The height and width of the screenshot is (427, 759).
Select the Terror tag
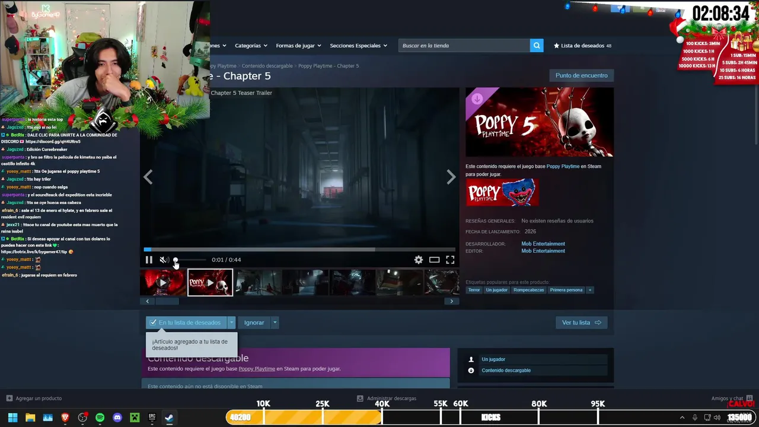474,290
